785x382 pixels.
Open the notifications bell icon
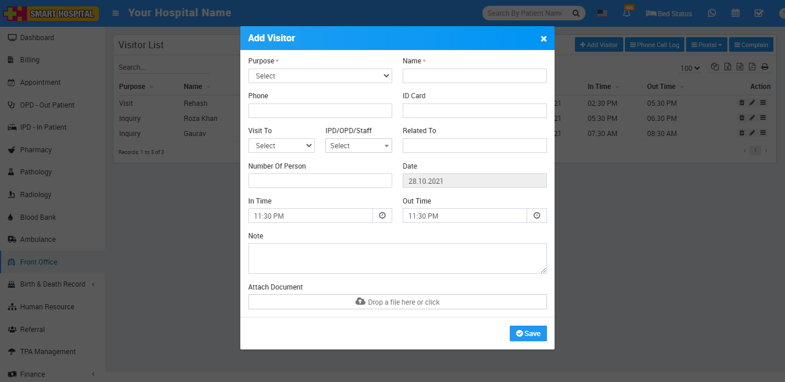627,13
